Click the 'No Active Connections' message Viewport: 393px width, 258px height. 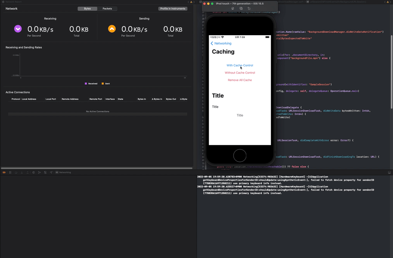[97, 111]
